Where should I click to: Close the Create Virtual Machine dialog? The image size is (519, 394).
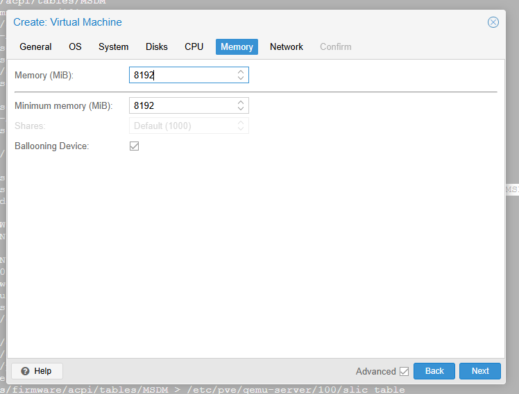click(x=493, y=22)
